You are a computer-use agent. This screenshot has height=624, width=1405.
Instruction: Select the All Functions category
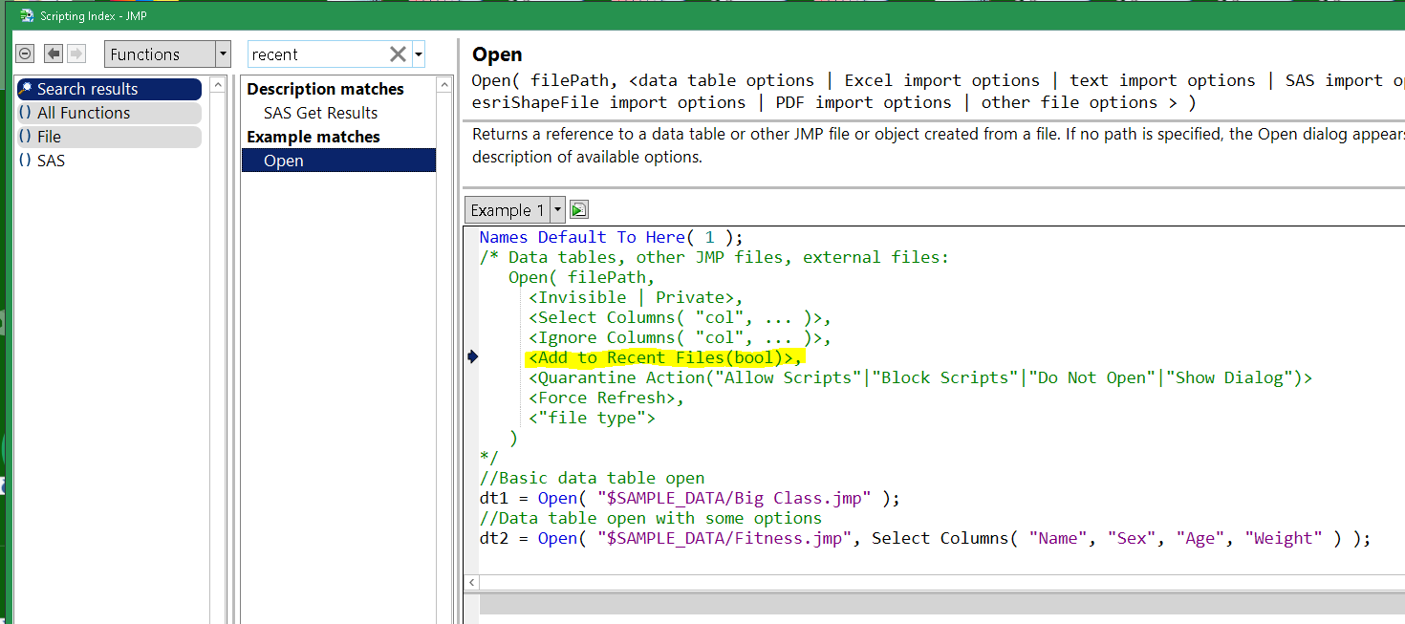(x=110, y=113)
